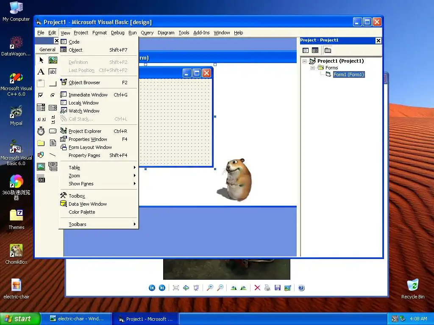The width and height of the screenshot is (434, 325).
Task: Click Zoom In in picture viewer
Action: click(x=210, y=288)
